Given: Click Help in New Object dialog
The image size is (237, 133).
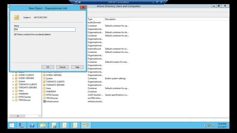Looking at the screenshot, I should pyautogui.click(x=77, y=67).
